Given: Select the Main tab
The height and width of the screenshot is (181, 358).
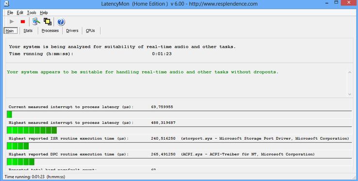Looking at the screenshot, I should pos(11,31).
